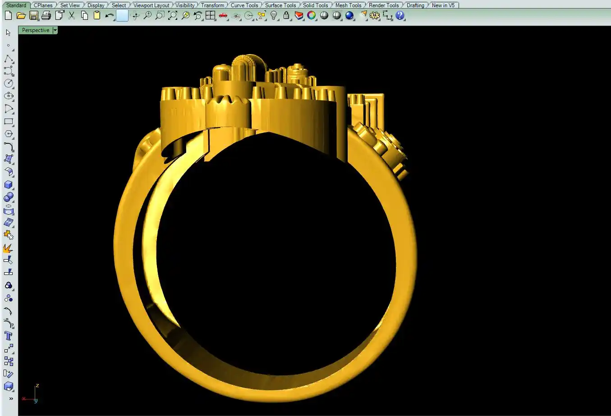
Task: Toggle the lock objects padlock icon
Action: click(286, 16)
